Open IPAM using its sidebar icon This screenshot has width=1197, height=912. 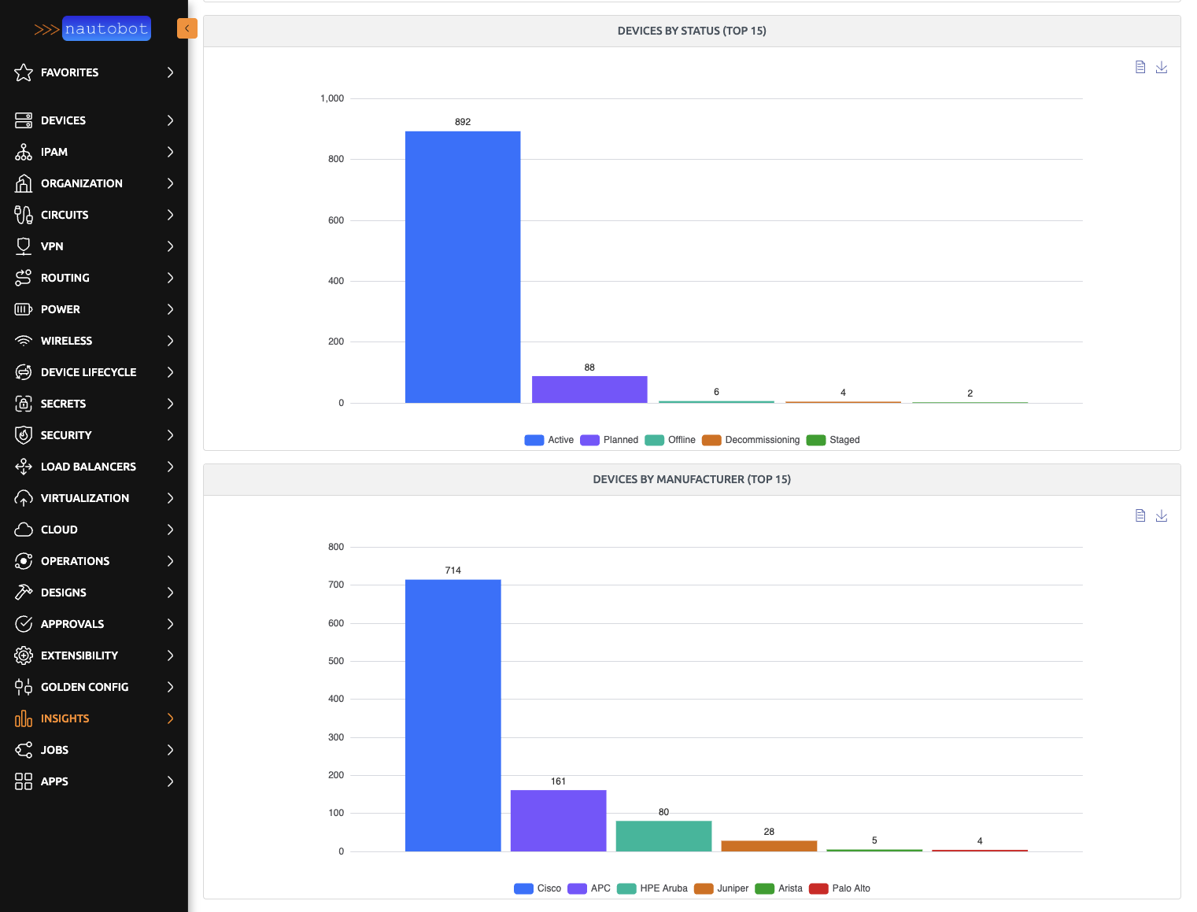point(24,152)
